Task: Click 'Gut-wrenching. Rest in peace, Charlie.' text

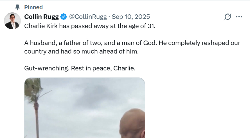Action: pos(80,68)
